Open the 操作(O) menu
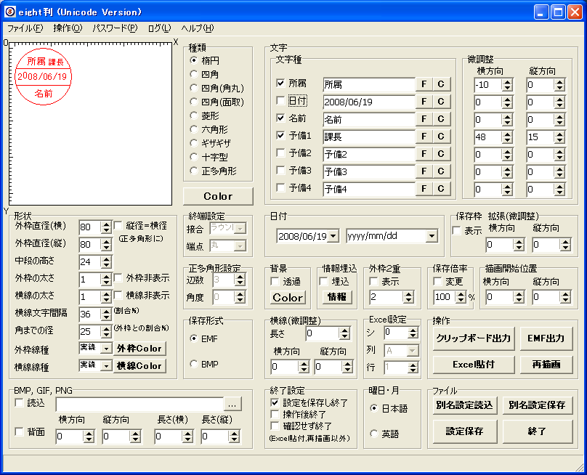 (x=68, y=28)
